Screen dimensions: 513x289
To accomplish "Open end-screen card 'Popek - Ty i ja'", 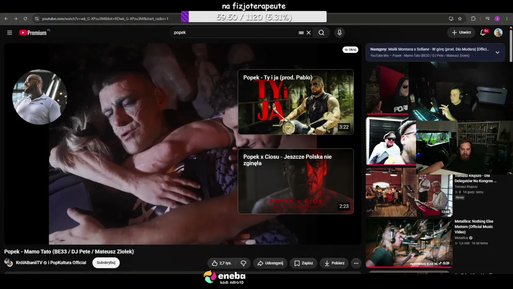I will click(296, 102).
